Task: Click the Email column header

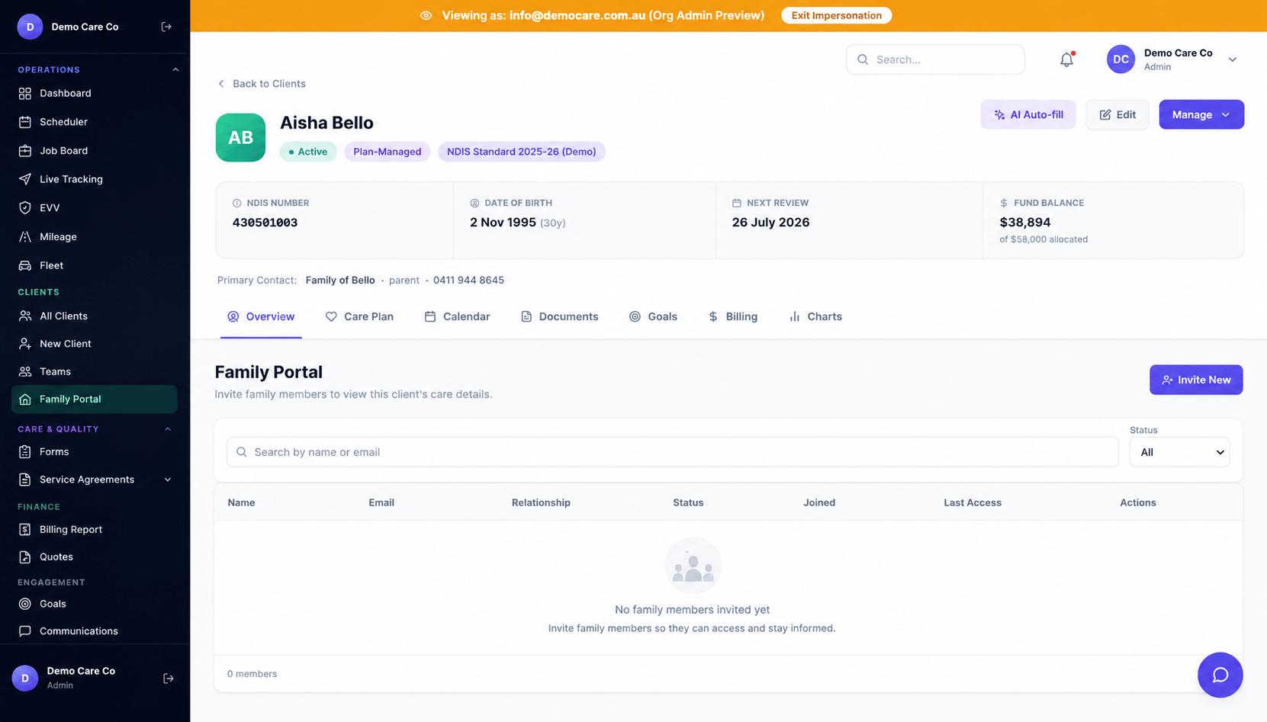Action: pos(381,502)
